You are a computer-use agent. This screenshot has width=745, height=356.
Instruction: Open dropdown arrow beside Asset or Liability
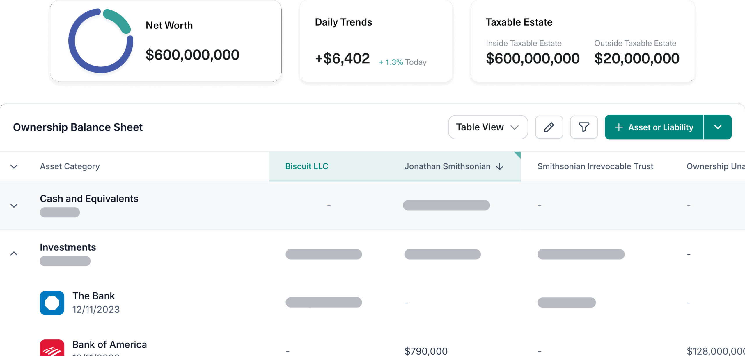coord(718,127)
